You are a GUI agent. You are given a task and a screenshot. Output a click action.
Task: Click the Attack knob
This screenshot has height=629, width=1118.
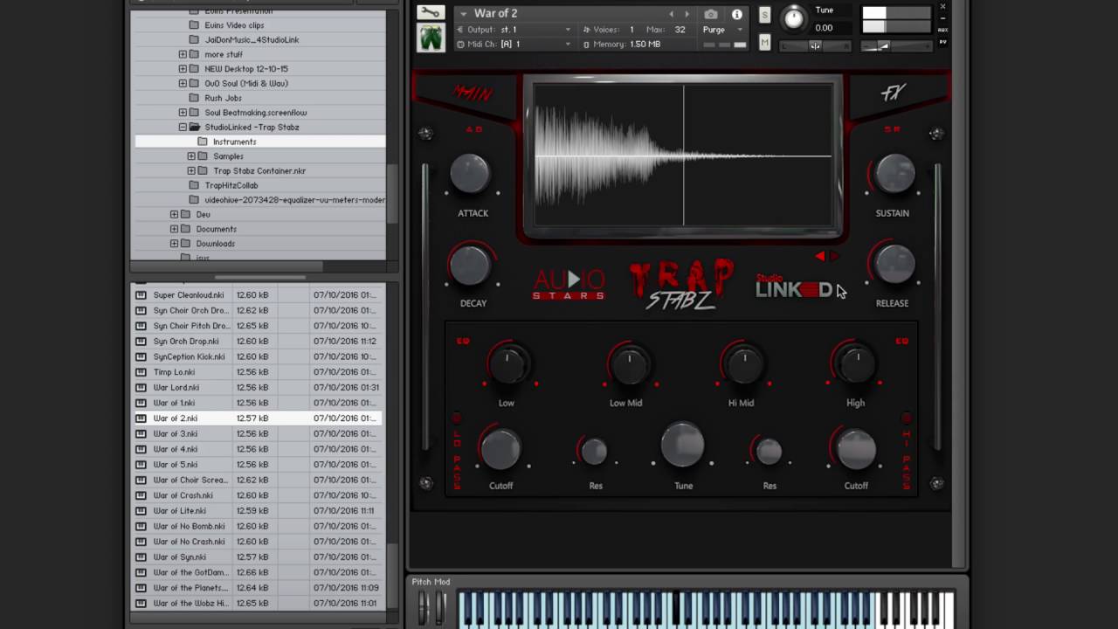470,173
